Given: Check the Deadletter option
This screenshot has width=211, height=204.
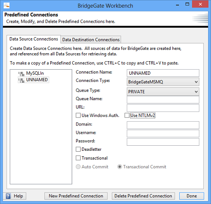Looking at the screenshot, I should pyautogui.click(x=78, y=149).
